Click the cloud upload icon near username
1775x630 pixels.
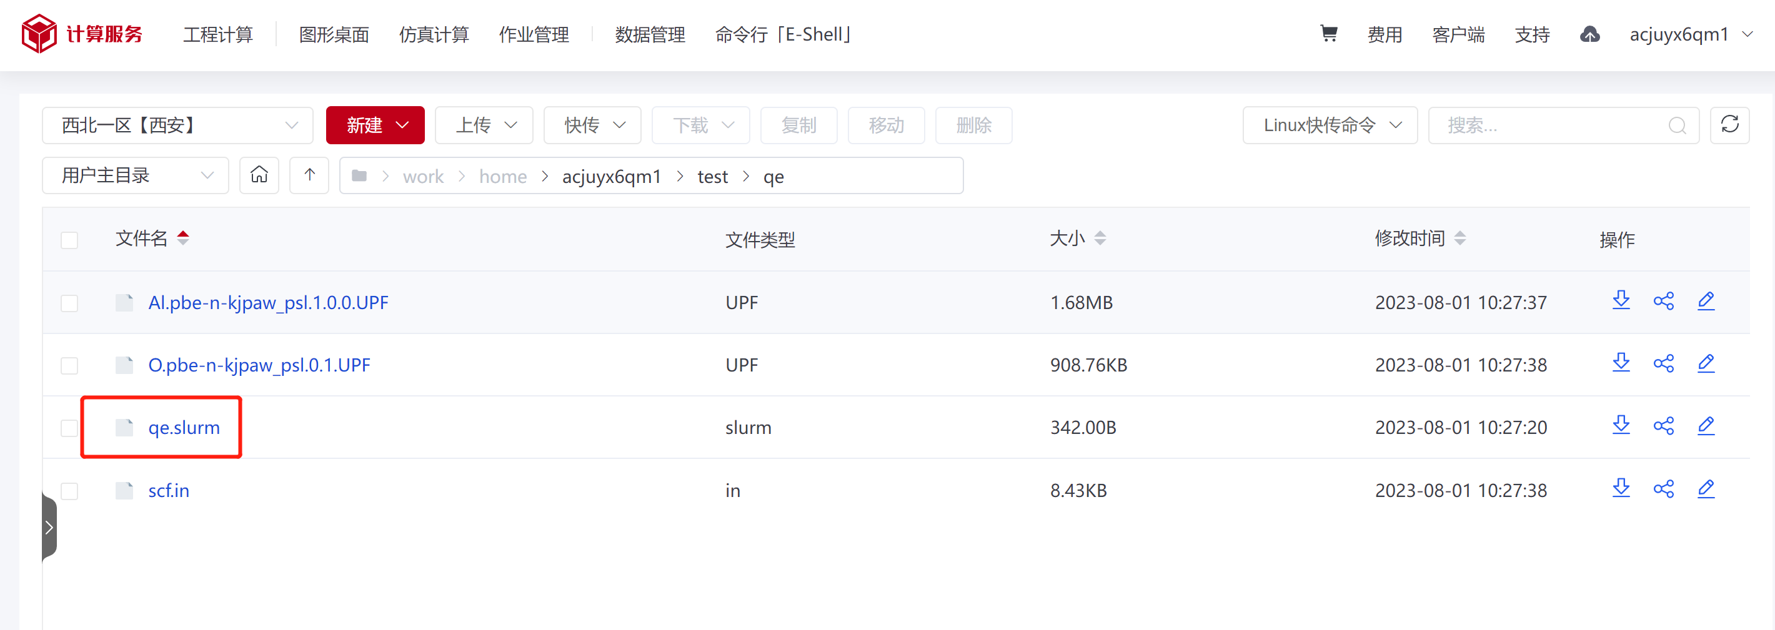coord(1589,34)
